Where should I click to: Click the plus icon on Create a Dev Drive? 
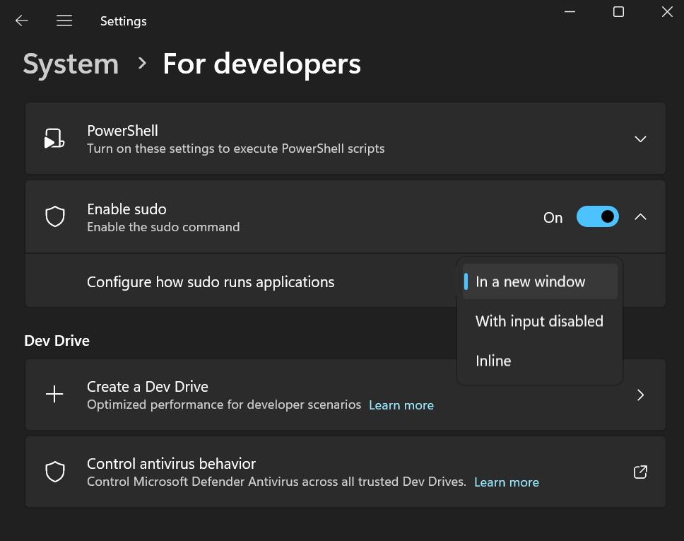coord(54,394)
